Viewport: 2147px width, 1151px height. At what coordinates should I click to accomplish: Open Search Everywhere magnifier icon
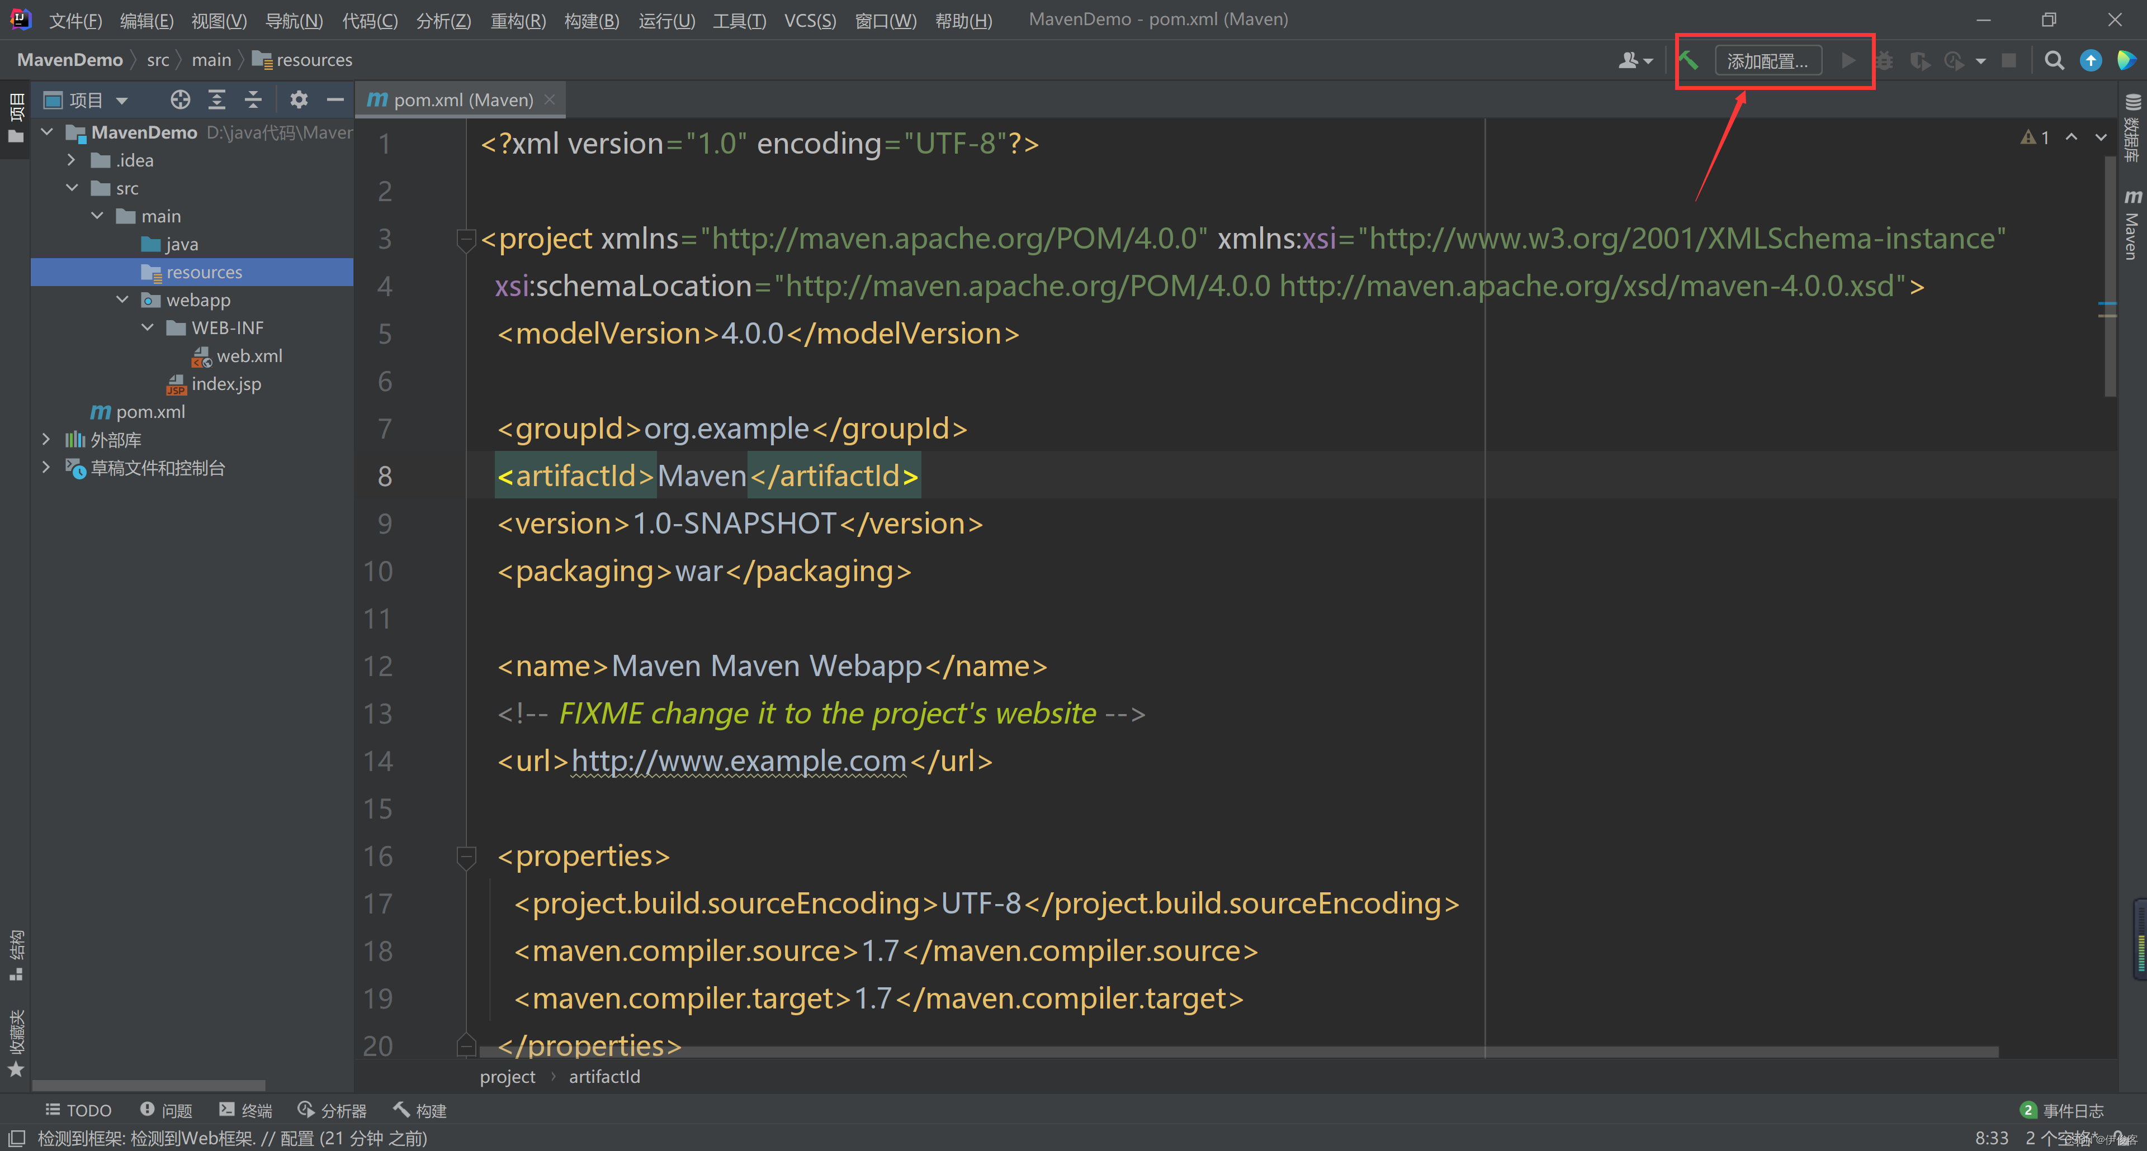2055,60
